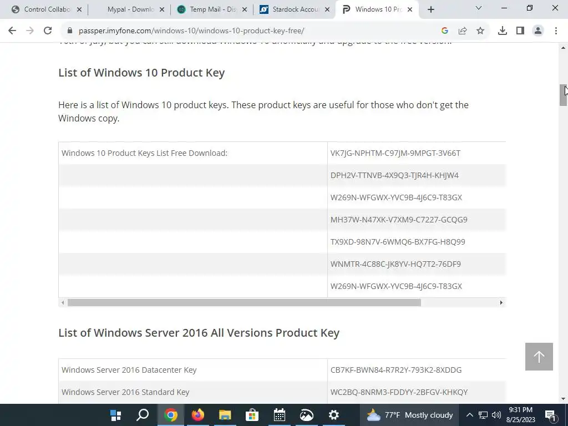Open the Calendar app from taskbar
This screenshot has height=426, width=568.
tap(280, 415)
